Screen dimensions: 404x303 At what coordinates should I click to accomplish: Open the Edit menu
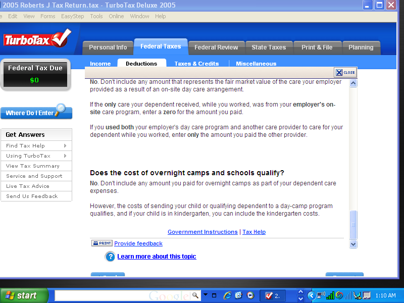pyautogui.click(x=13, y=16)
